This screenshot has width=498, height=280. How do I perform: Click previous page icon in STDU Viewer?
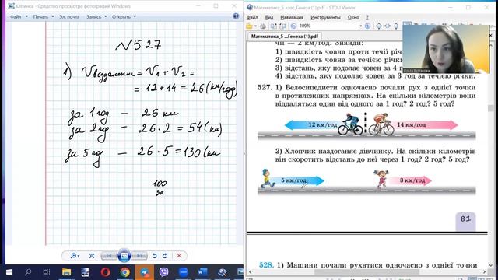273,26
